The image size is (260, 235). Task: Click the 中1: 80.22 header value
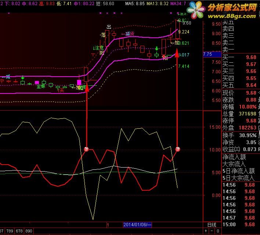point(84,3)
